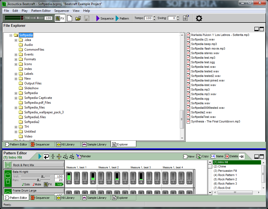Viewport: 268px width, 209px height.
Task: Open the green Vol: mode dropdown on the Bata Hi right track
Action: pos(59,184)
